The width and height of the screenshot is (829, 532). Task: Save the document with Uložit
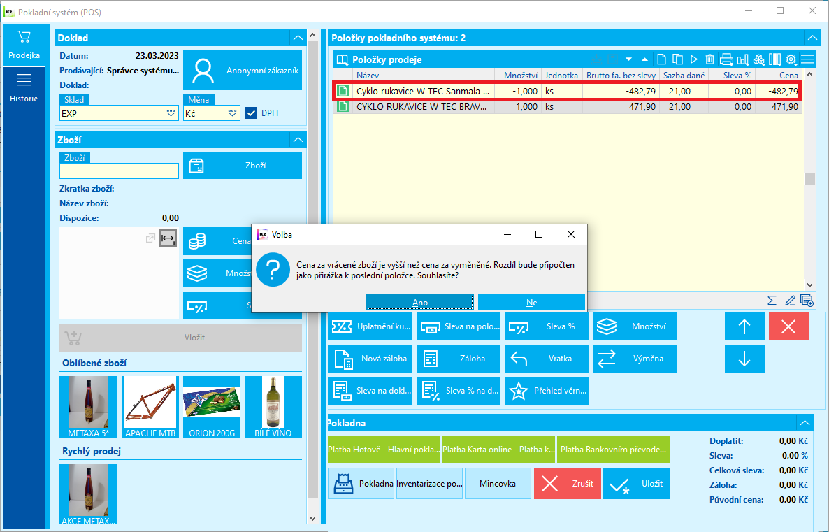[x=637, y=483]
